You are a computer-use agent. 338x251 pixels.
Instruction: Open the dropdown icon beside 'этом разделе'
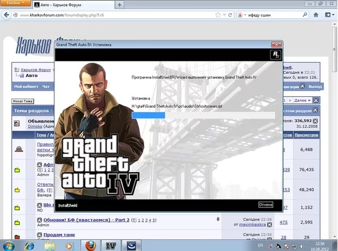[x=315, y=110]
